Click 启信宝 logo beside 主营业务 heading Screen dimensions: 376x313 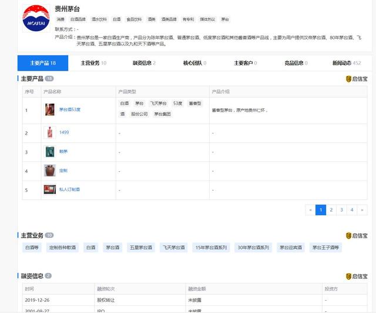pyautogui.click(x=357, y=236)
